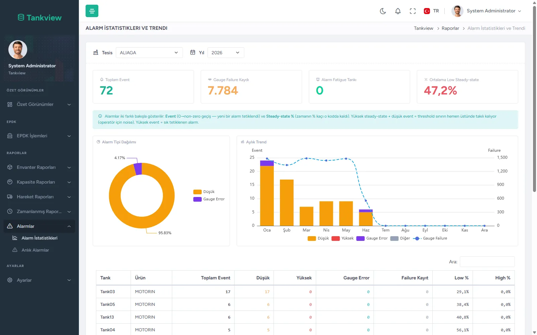Switch to dark mode moon icon
This screenshot has width=537, height=335.
pos(383,11)
